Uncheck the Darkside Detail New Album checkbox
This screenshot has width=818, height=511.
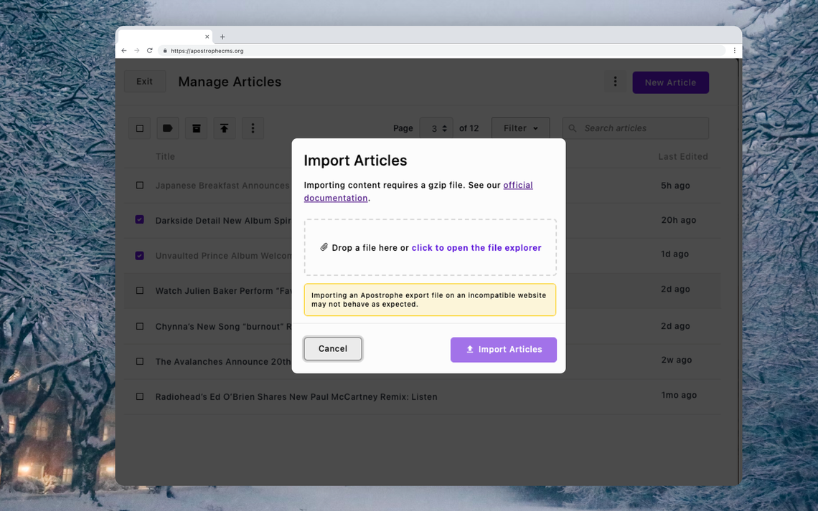(x=139, y=219)
